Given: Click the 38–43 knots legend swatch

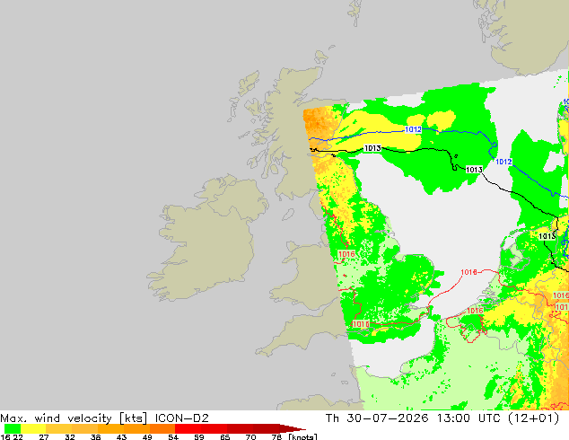Looking at the screenshot, I should (110, 428).
